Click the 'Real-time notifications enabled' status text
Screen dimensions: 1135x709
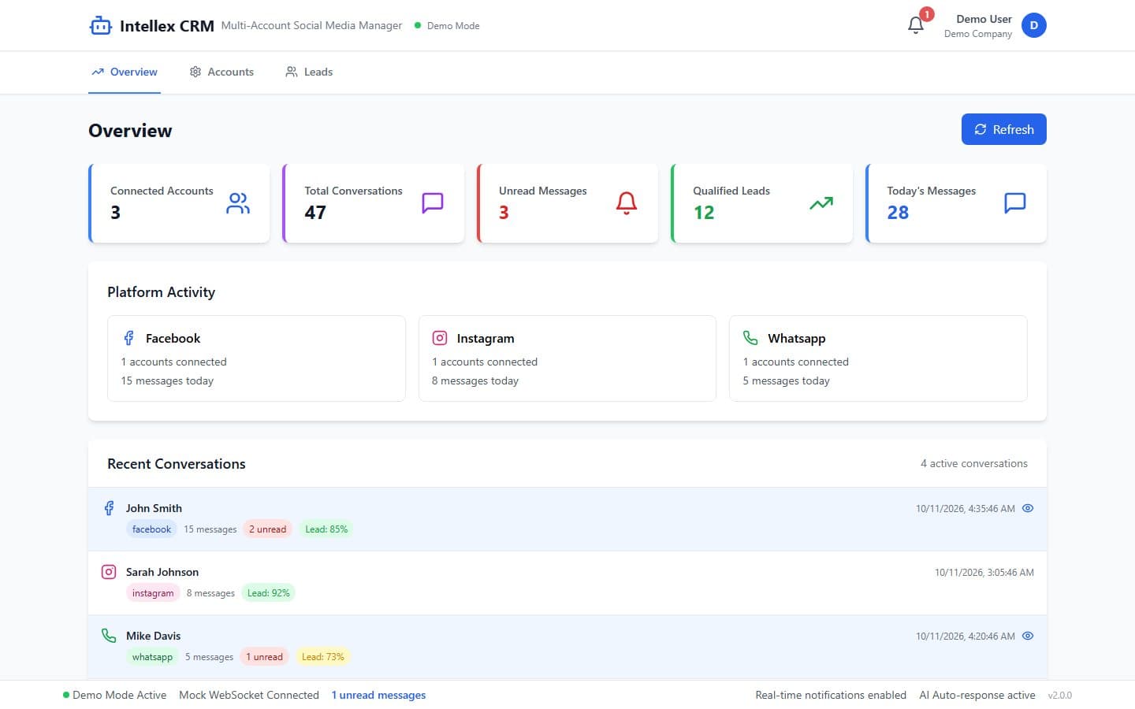pos(831,695)
